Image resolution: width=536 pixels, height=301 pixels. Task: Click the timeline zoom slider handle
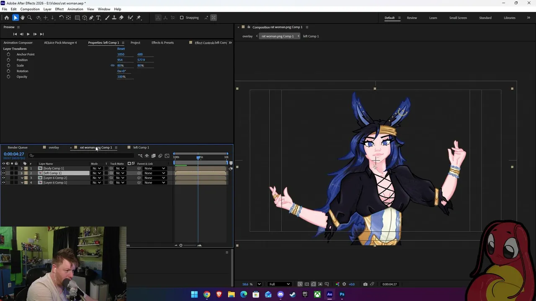pyautogui.click(x=181, y=245)
